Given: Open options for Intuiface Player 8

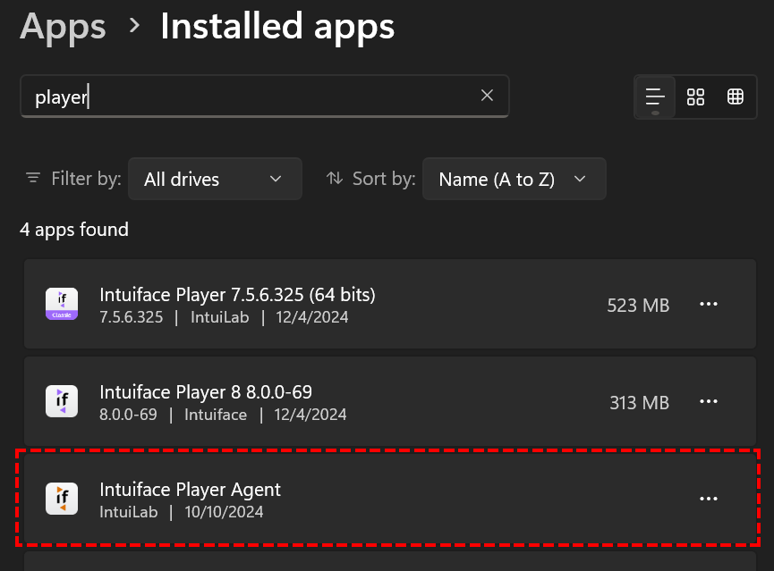Looking at the screenshot, I should pos(709,401).
